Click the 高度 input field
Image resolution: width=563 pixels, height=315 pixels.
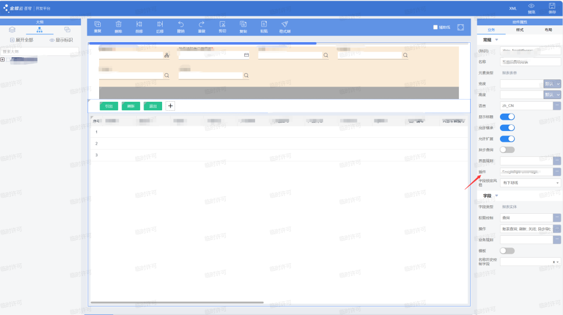coord(522,94)
